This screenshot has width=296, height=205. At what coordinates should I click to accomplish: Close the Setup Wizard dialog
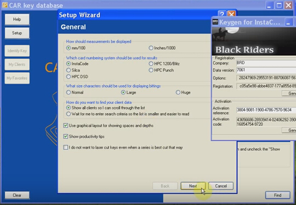[x=231, y=14]
